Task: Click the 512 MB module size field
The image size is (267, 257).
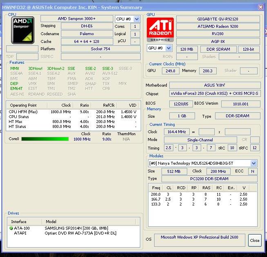Action: (174, 171)
